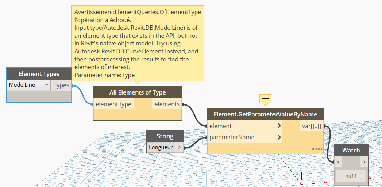Select the Watch node header

click(351, 150)
